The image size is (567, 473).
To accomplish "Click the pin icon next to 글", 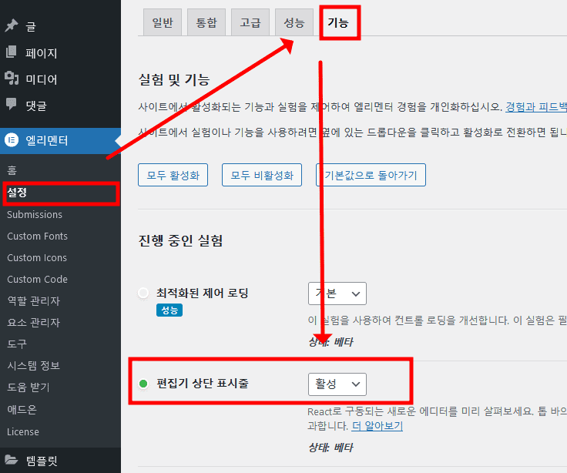I will tap(12, 26).
